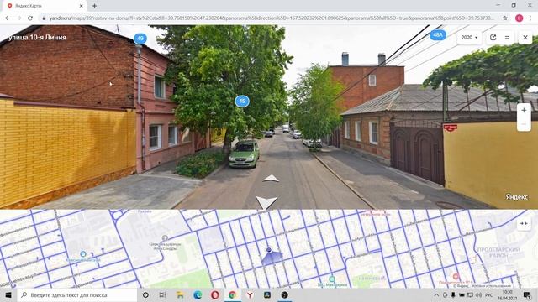Screen dimensions: 538x302
Task: Click the Windows taskbar search box
Action: tap(77, 294)
